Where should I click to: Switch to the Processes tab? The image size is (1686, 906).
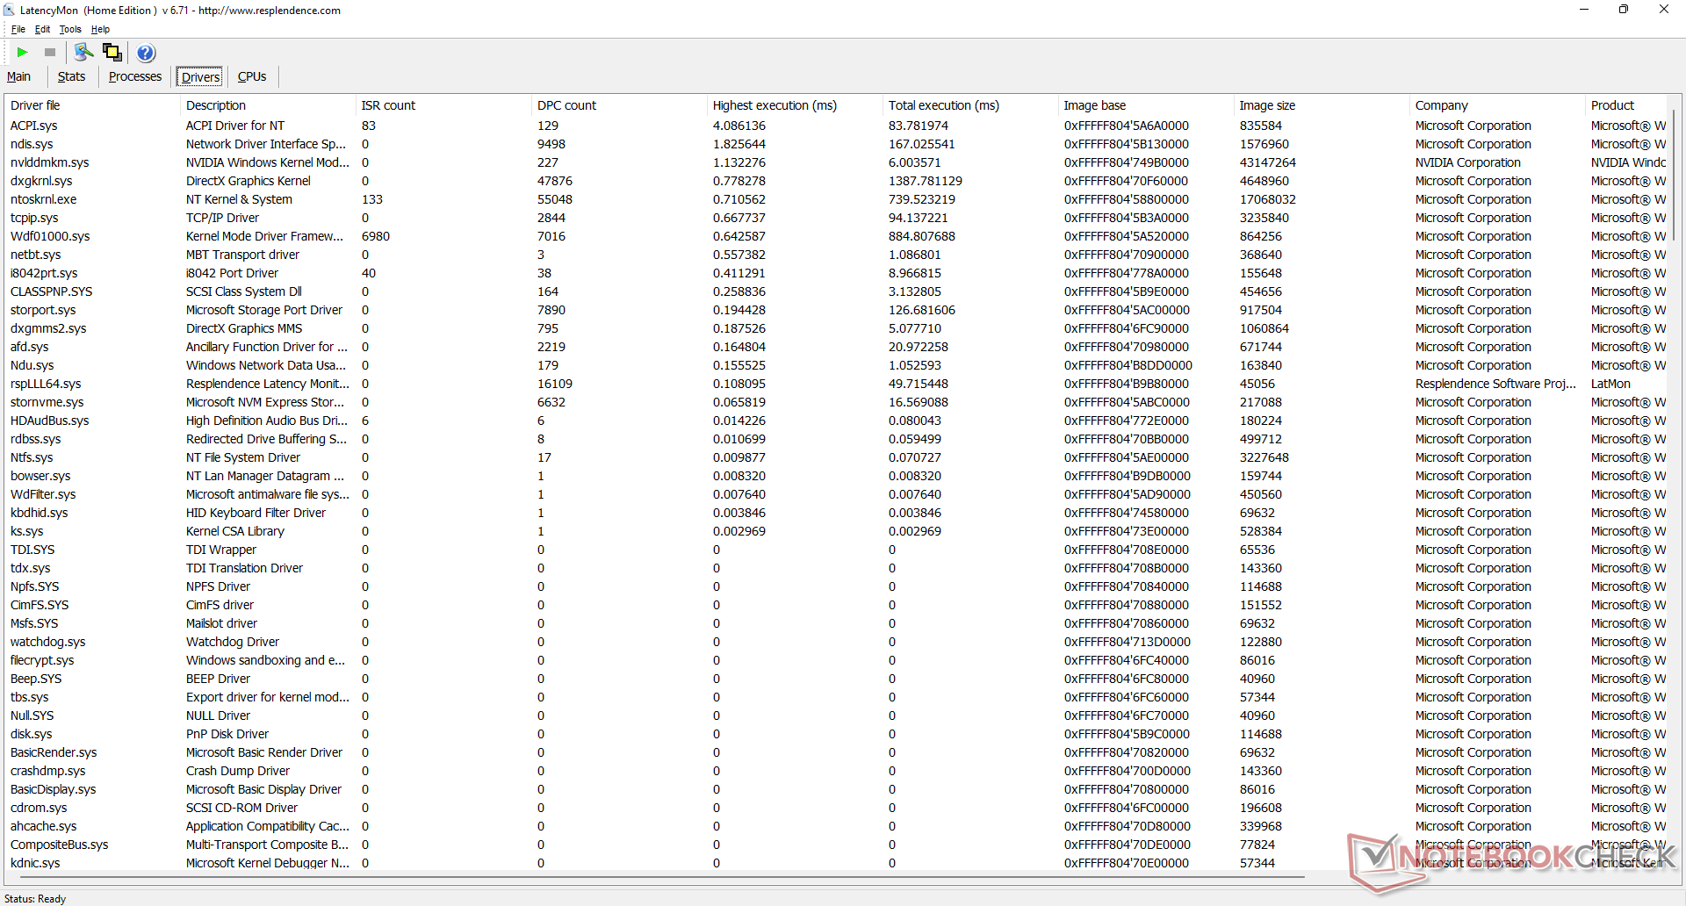(135, 77)
